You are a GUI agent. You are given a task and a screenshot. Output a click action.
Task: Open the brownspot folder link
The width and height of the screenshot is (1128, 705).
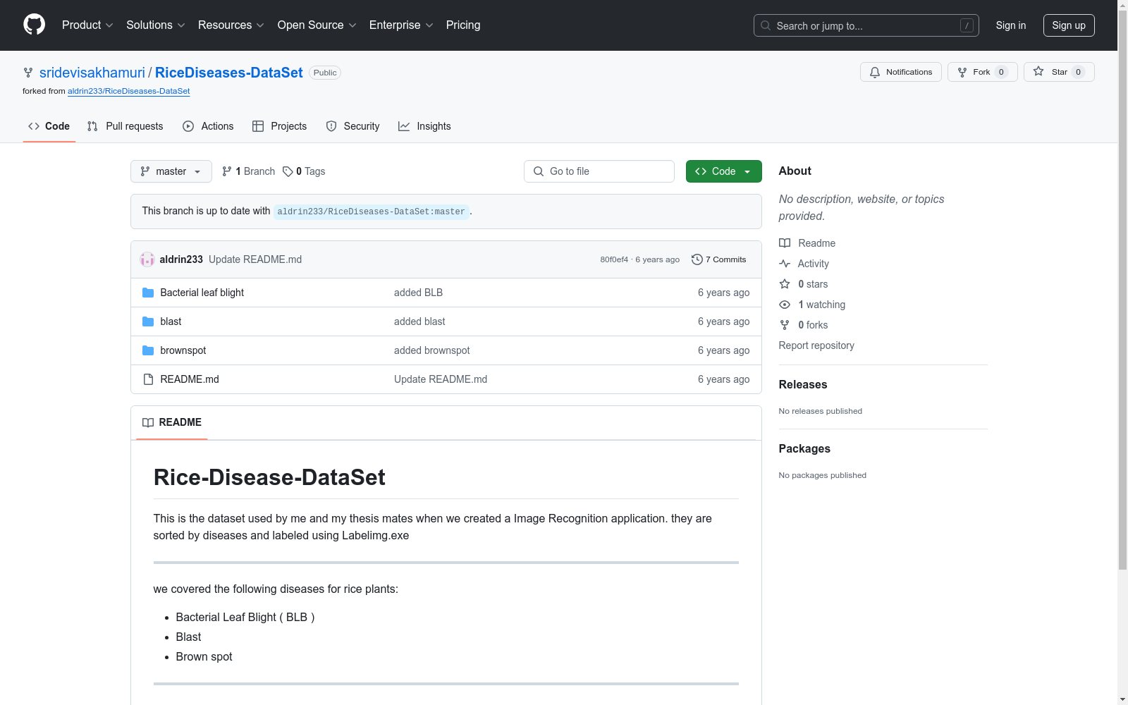click(183, 350)
